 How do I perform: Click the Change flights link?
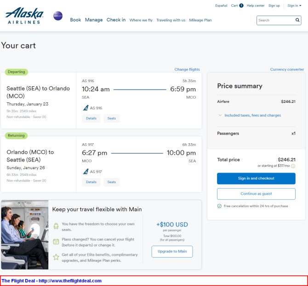[x=187, y=69]
